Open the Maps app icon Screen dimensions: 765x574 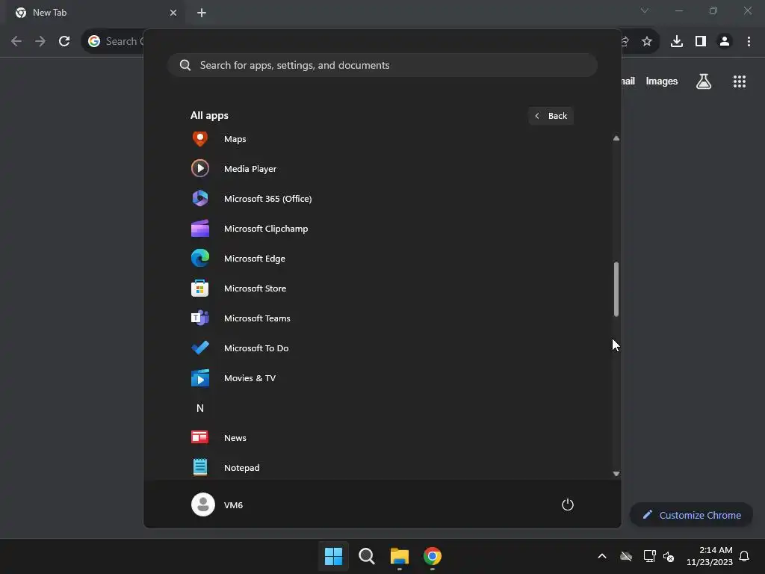(x=200, y=138)
